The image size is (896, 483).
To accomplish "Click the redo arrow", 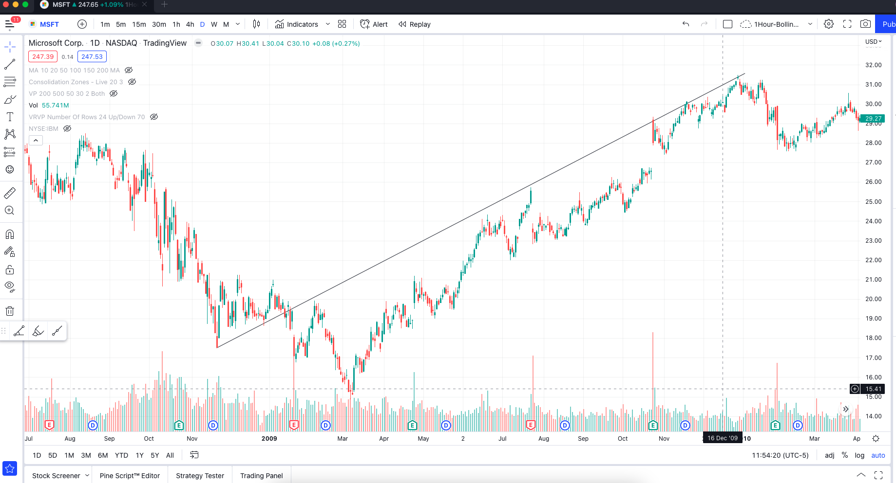I will (704, 24).
